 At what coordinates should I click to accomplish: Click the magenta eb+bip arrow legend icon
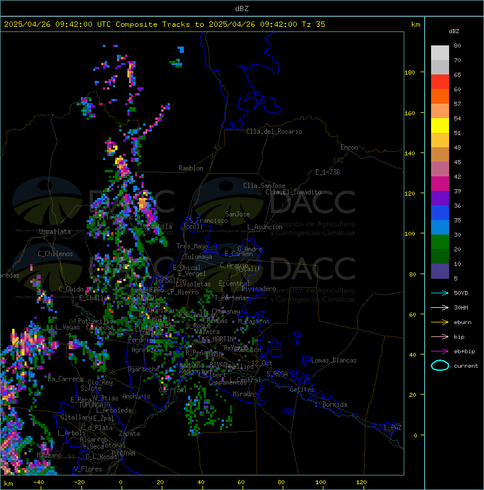[440, 351]
